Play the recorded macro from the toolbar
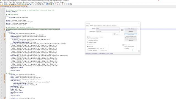176x99 pixels. (67, 4)
